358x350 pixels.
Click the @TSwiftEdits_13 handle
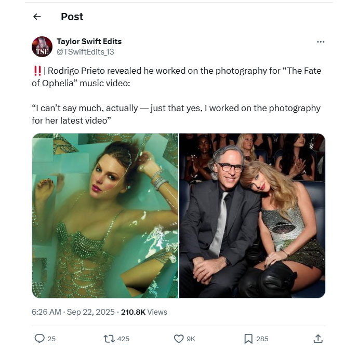[x=85, y=51]
